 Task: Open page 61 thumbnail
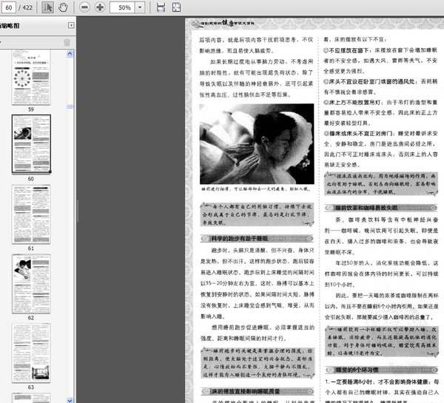pos(31,214)
